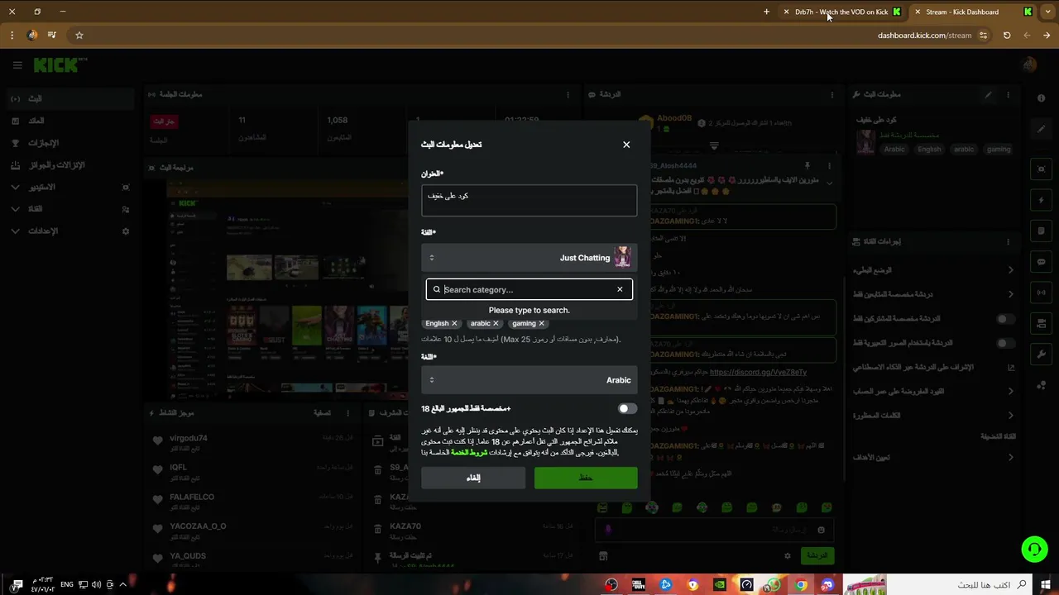Expand the account age restriction row
Screen dimensions: 1059x595
click(933, 391)
